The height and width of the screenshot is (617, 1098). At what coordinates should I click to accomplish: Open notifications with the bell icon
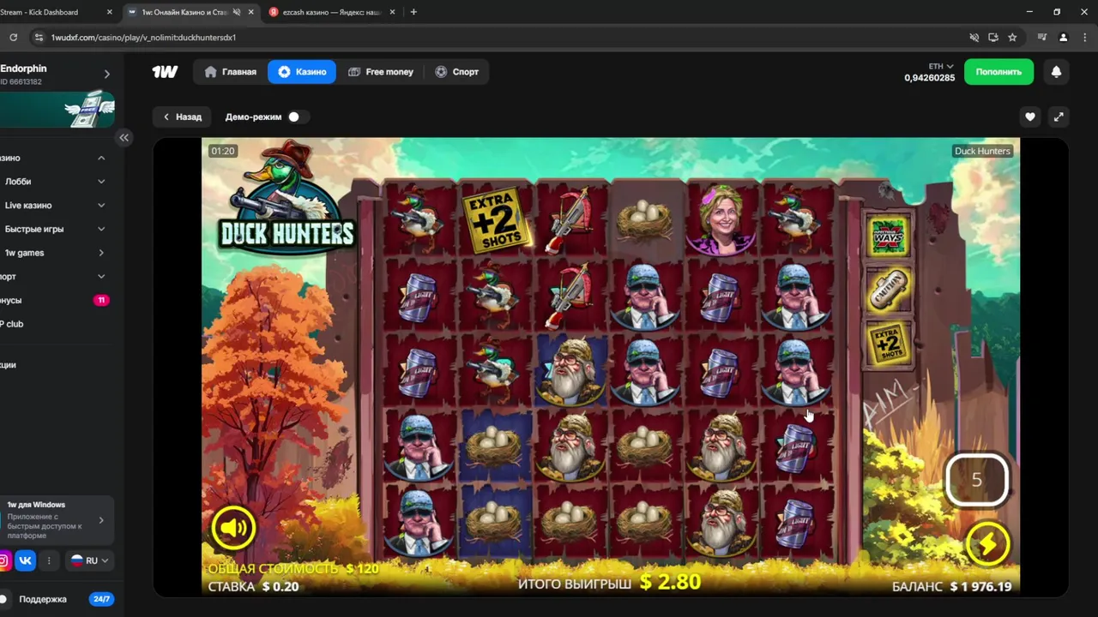click(x=1056, y=72)
